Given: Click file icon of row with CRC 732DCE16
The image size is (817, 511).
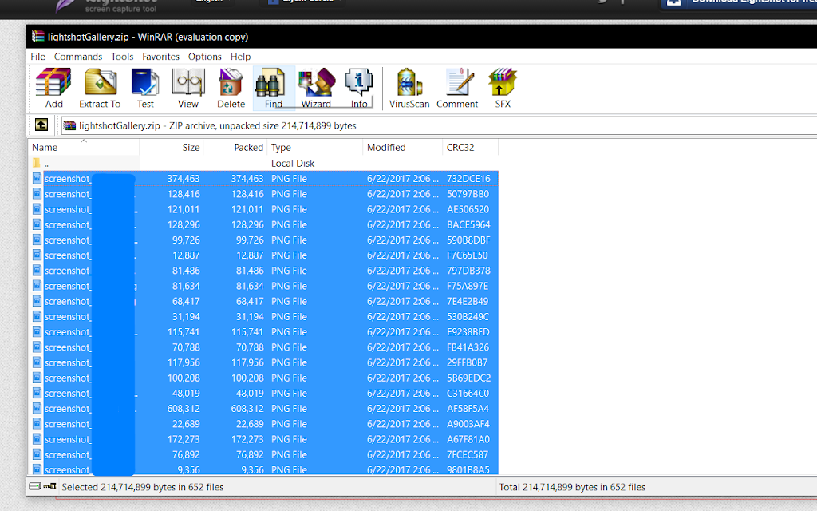Looking at the screenshot, I should pos(37,178).
